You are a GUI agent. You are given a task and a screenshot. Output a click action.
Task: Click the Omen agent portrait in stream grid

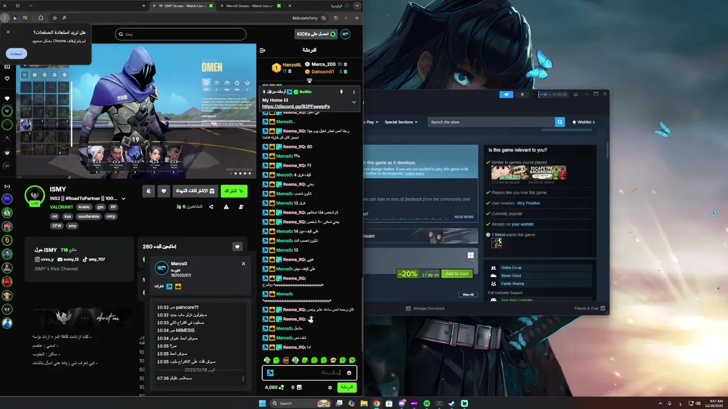pyautogui.click(x=26, y=125)
